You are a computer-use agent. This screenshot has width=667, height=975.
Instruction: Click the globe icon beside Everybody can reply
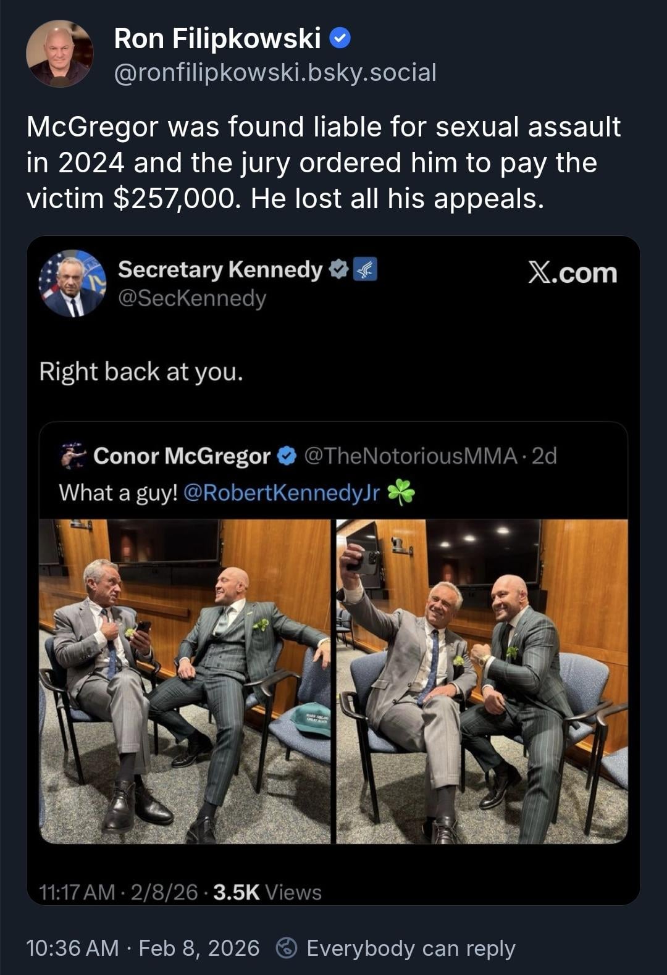click(286, 948)
